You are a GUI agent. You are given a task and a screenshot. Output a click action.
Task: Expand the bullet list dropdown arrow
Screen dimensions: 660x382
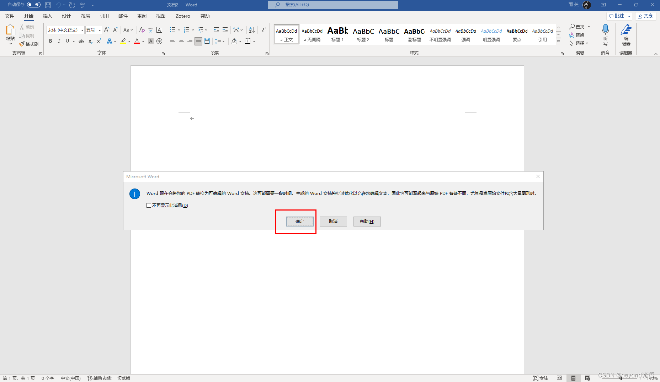click(179, 30)
